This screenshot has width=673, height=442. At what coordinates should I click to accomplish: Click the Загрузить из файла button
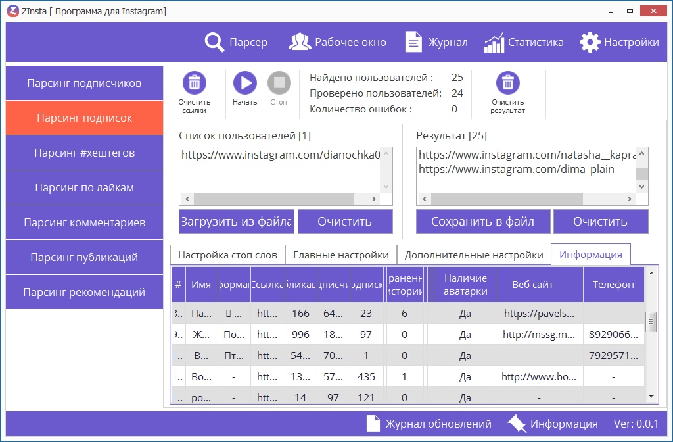[236, 222]
